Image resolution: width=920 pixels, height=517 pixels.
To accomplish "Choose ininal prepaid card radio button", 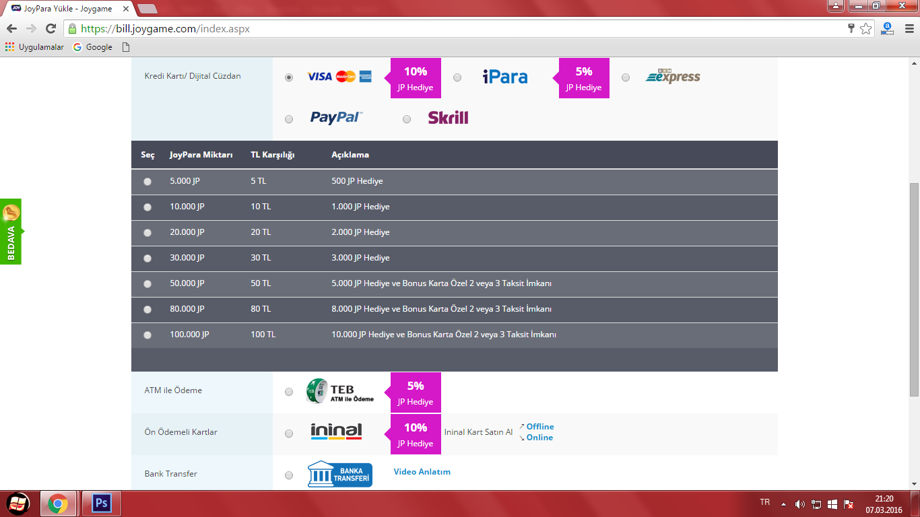I will [x=289, y=434].
